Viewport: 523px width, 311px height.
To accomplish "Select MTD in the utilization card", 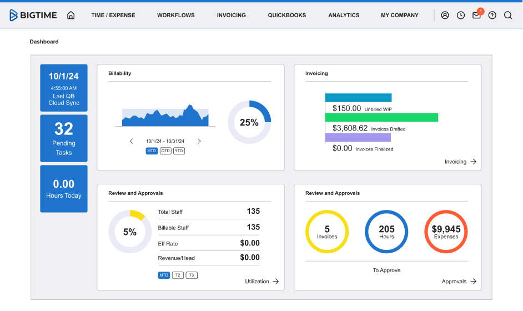I will pos(164,275).
